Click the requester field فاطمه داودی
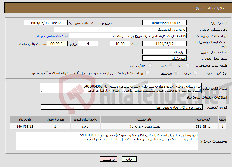Viewport: 232px width, 167px height. tap(128, 36)
